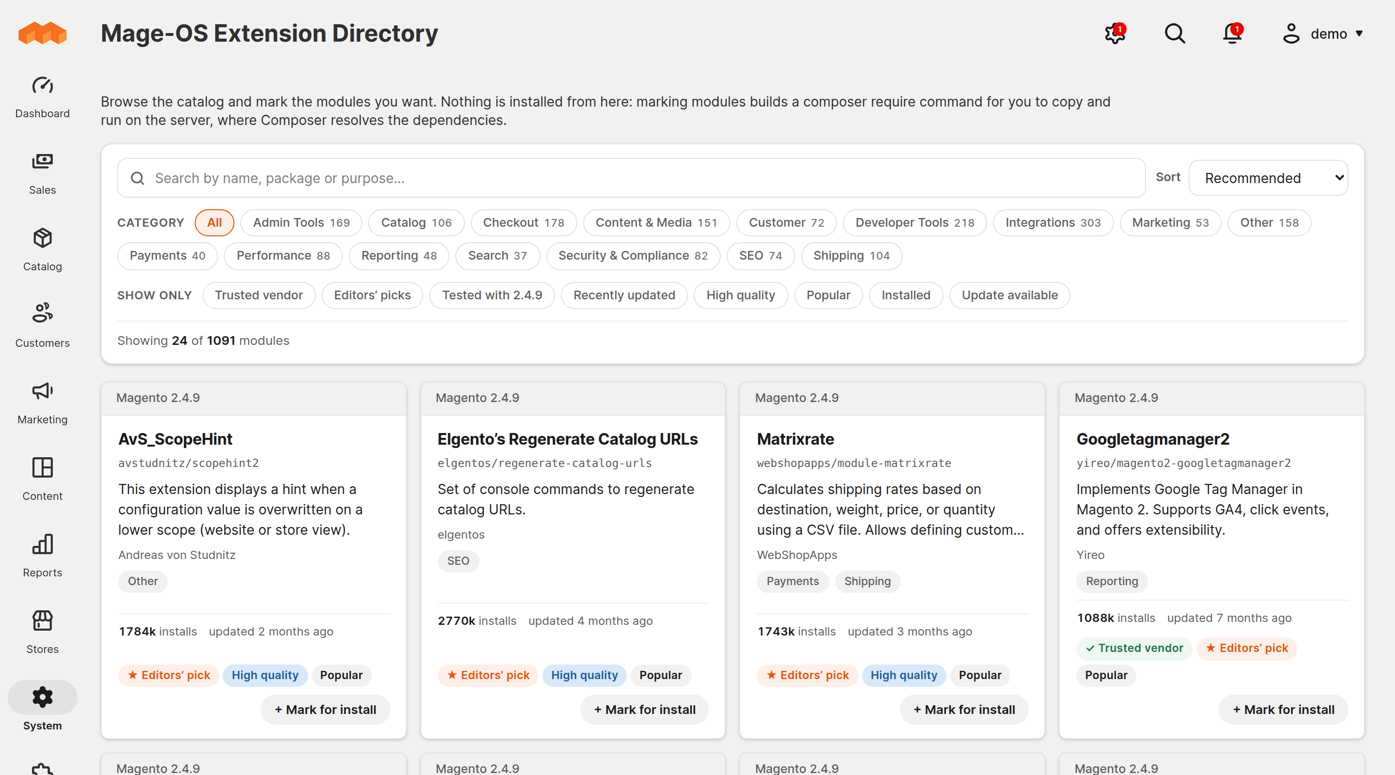Click the Shipping tag on Matrixrate card
This screenshot has height=775, width=1395.
click(867, 581)
